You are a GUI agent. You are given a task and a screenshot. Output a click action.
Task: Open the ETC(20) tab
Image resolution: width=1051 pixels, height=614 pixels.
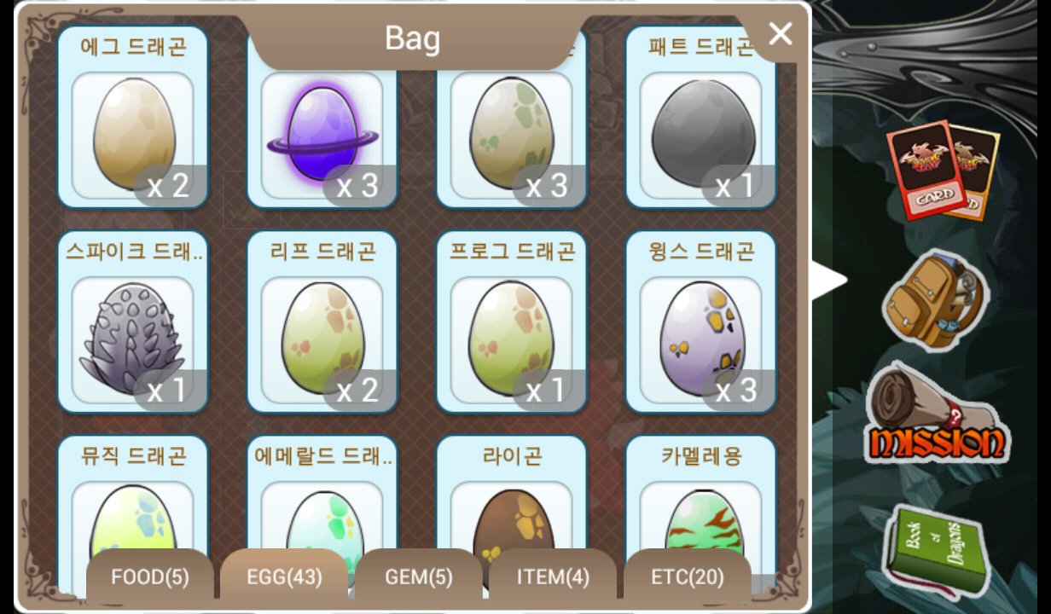coord(688,576)
